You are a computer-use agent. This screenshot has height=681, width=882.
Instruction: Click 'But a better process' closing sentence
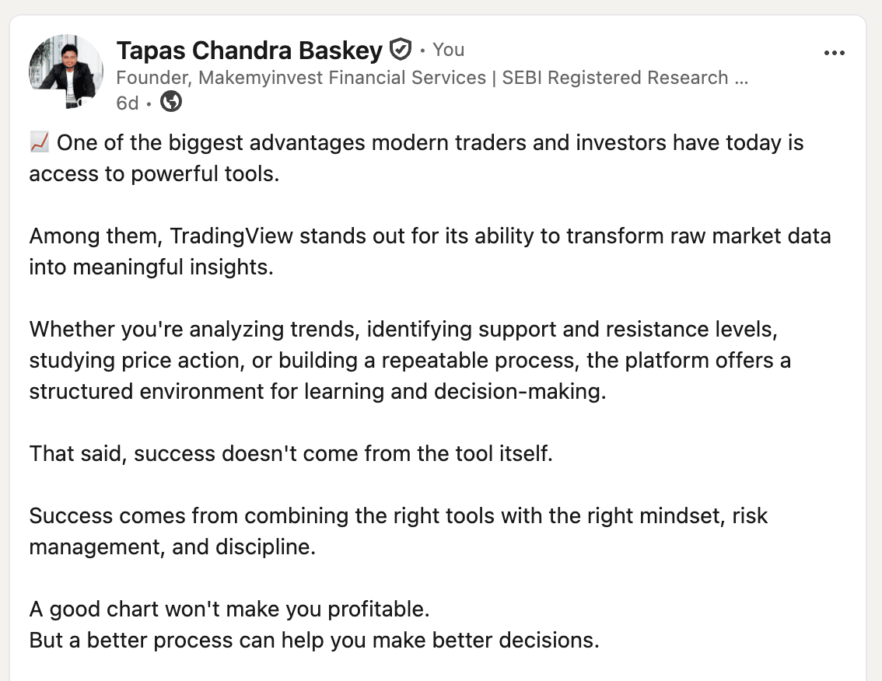click(314, 640)
